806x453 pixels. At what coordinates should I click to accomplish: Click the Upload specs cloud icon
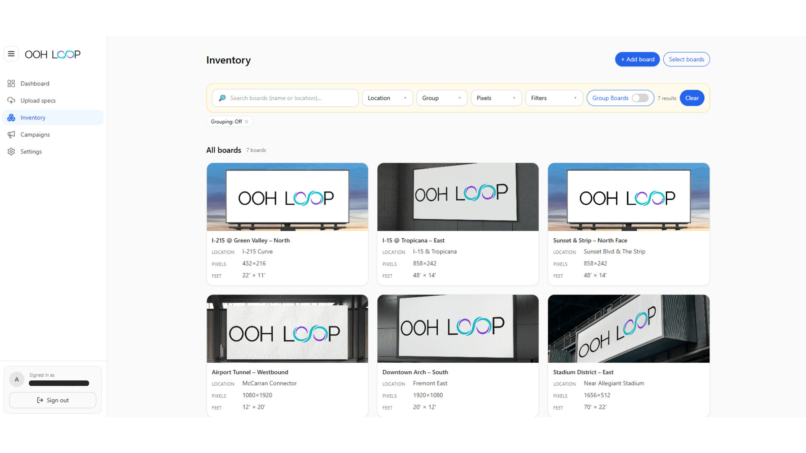click(11, 101)
